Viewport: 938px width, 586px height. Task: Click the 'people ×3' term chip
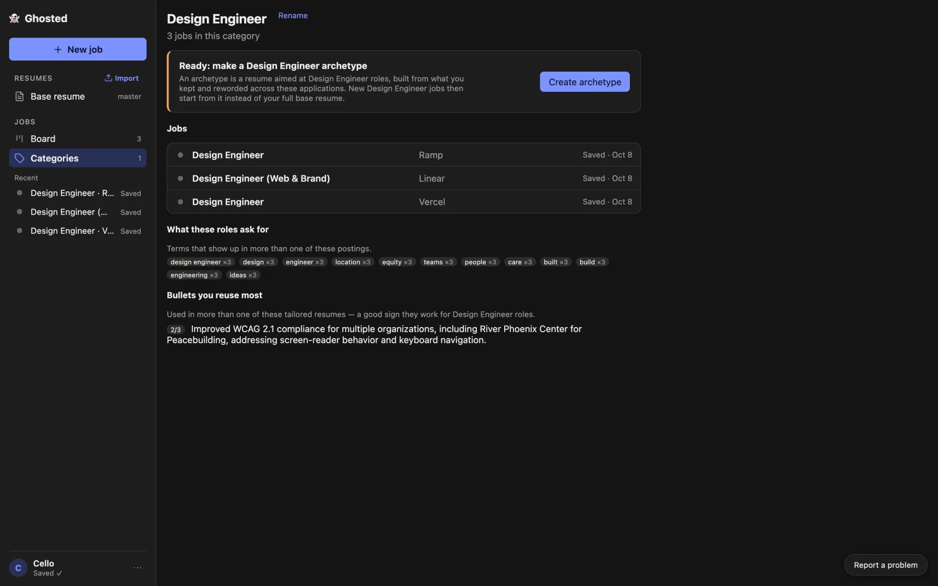pyautogui.click(x=480, y=262)
